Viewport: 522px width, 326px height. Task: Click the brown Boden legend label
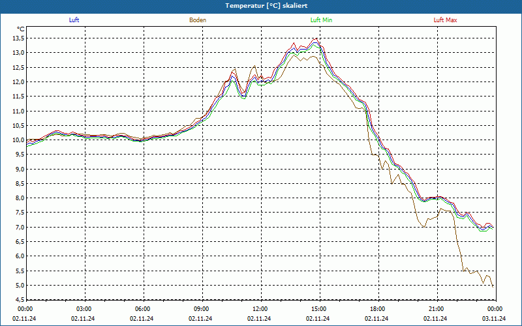(198, 20)
